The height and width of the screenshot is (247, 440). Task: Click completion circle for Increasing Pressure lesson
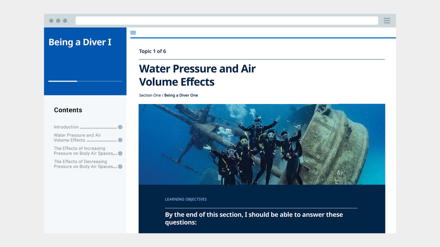click(x=120, y=153)
